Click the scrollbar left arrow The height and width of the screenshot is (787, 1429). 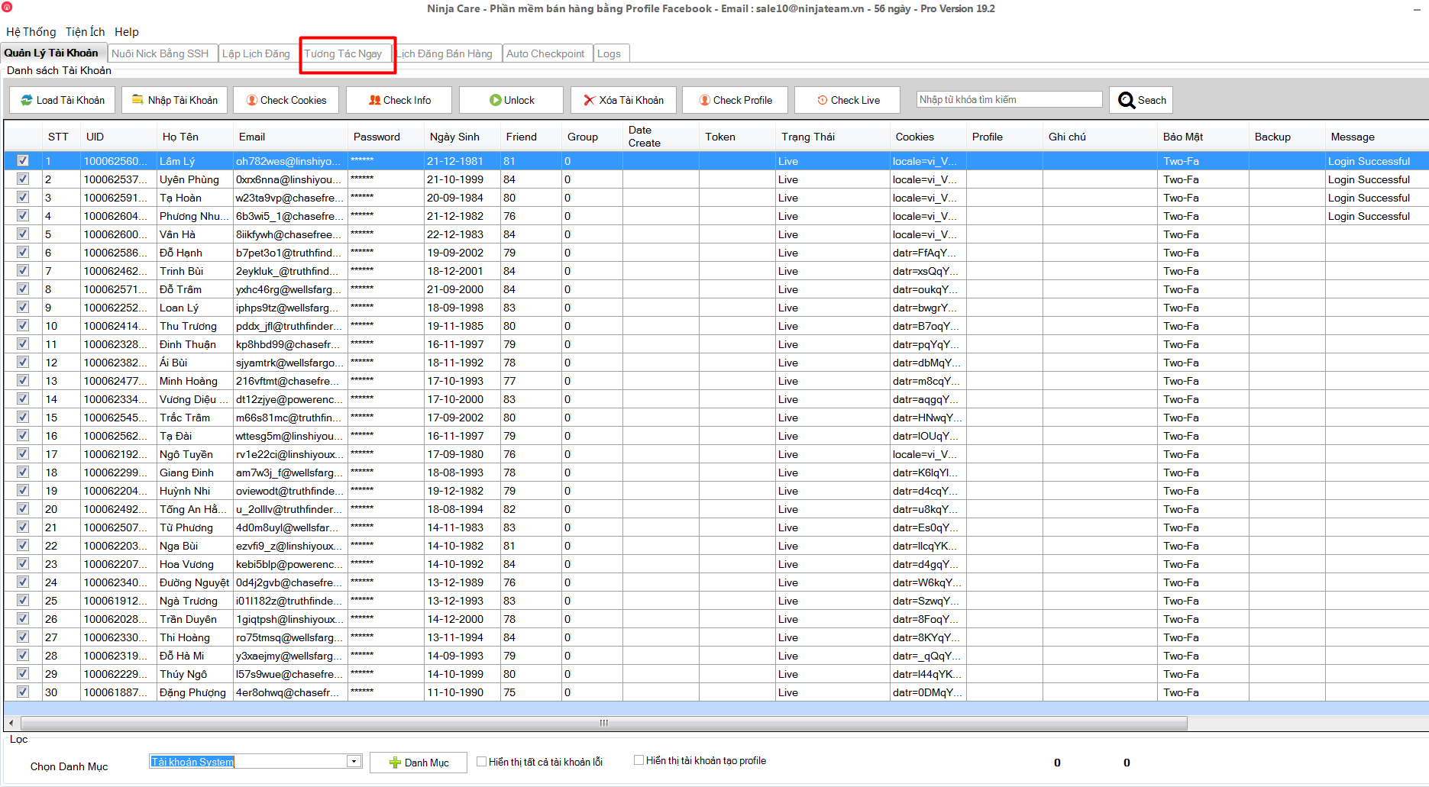[x=11, y=723]
